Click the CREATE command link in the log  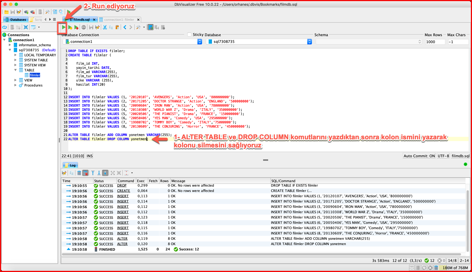[x=124, y=191]
